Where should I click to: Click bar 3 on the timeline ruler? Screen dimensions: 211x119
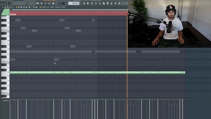click(x=54, y=13)
